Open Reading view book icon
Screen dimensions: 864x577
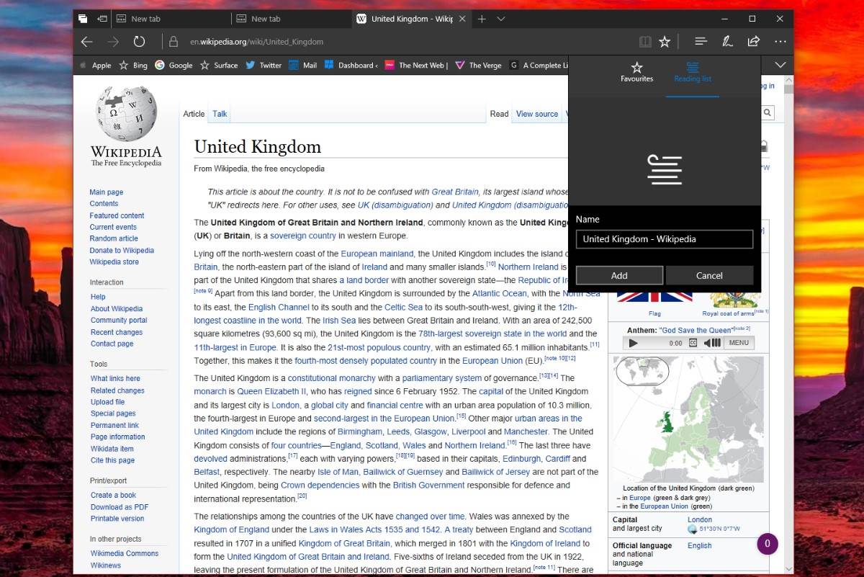(x=645, y=42)
